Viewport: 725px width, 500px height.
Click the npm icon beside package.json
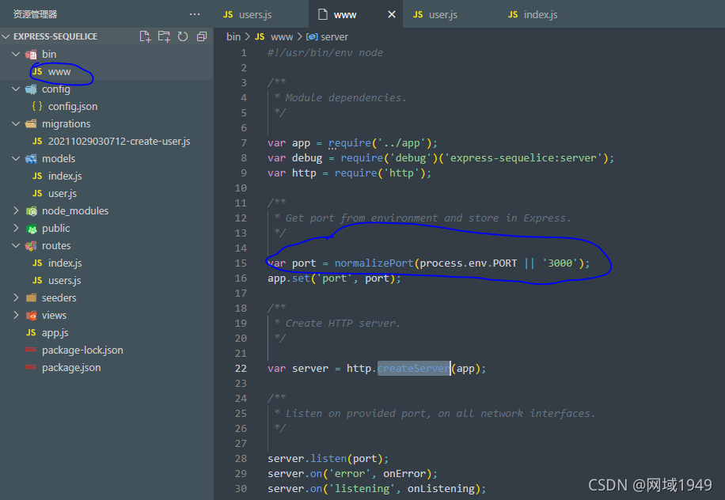[31, 367]
